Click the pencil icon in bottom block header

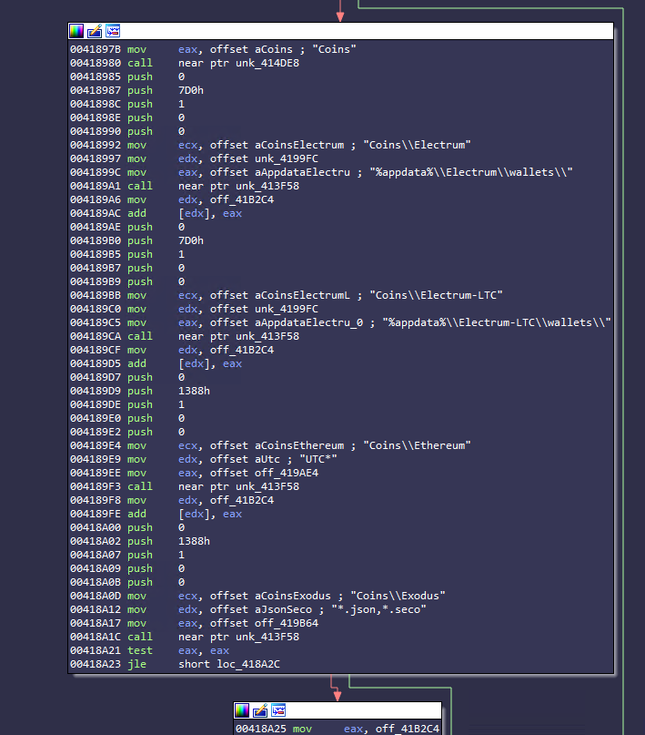pyautogui.click(x=260, y=710)
